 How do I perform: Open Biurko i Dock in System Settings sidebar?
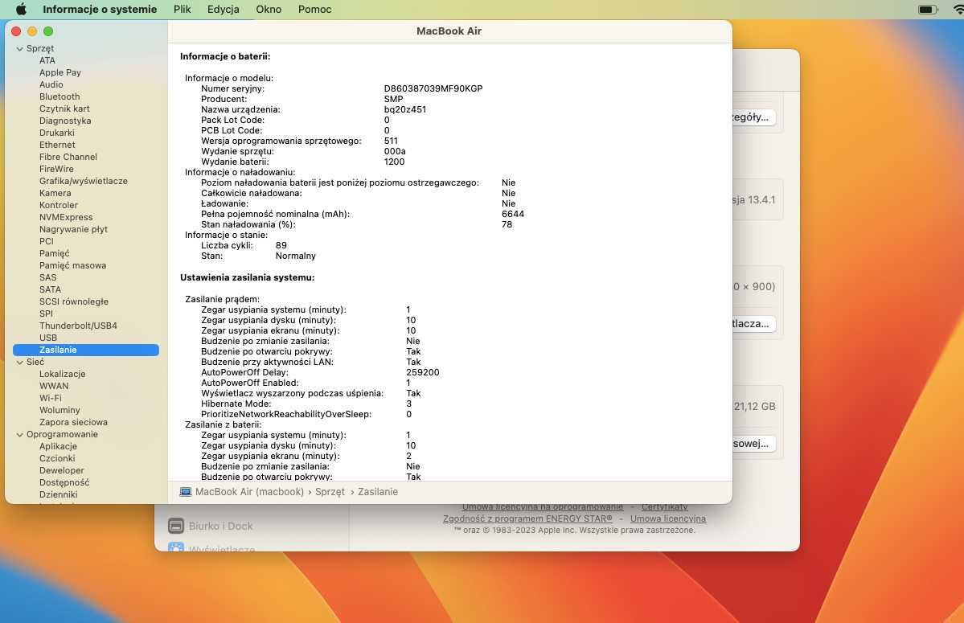pos(221,526)
